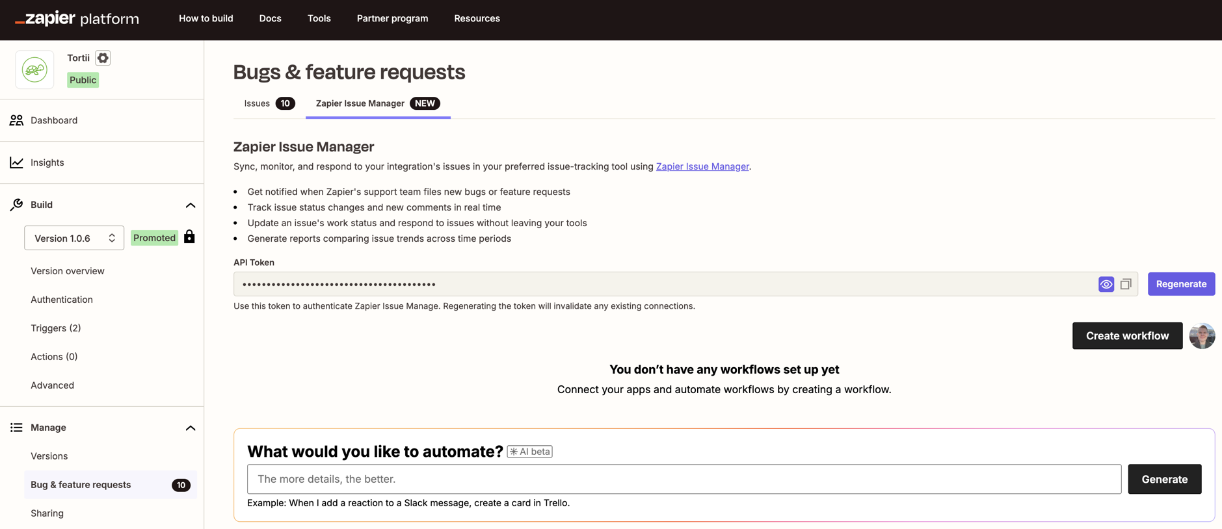Click the automation description input field
Screen dimensions: 1222x529
(x=684, y=479)
